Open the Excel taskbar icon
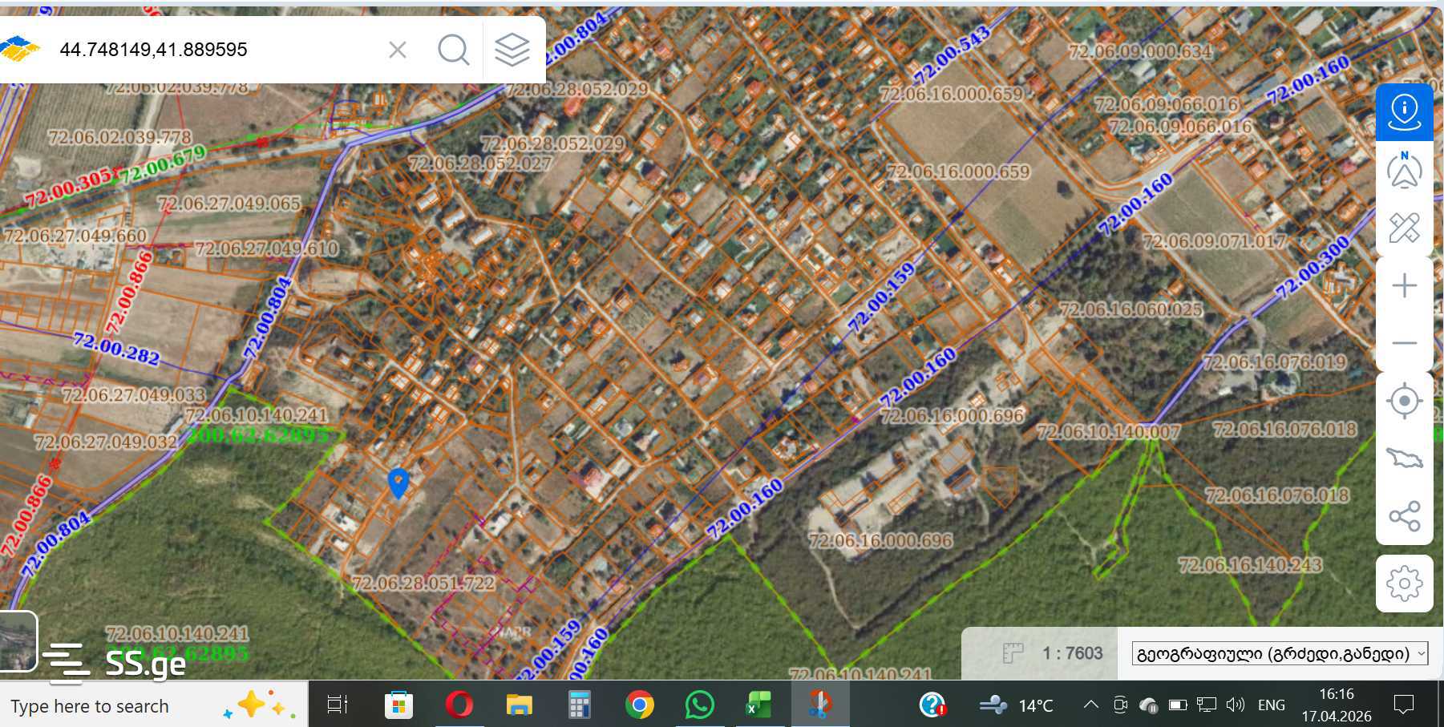1444x727 pixels. pyautogui.click(x=758, y=705)
